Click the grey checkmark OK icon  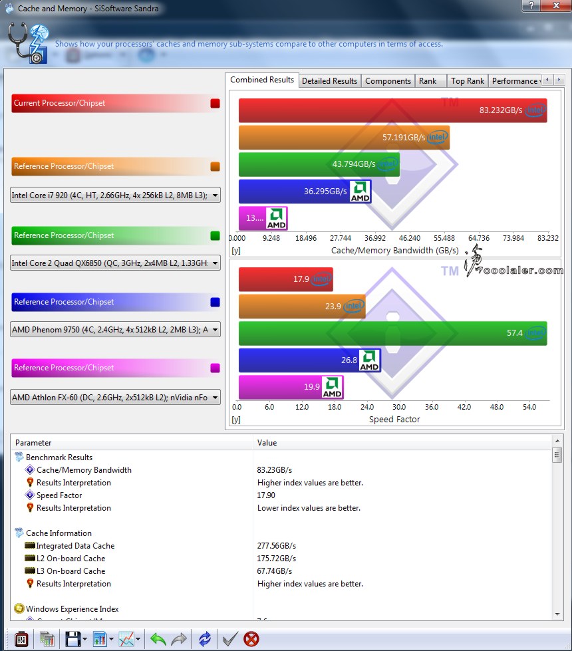(x=230, y=639)
